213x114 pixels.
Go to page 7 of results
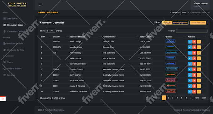191,98
